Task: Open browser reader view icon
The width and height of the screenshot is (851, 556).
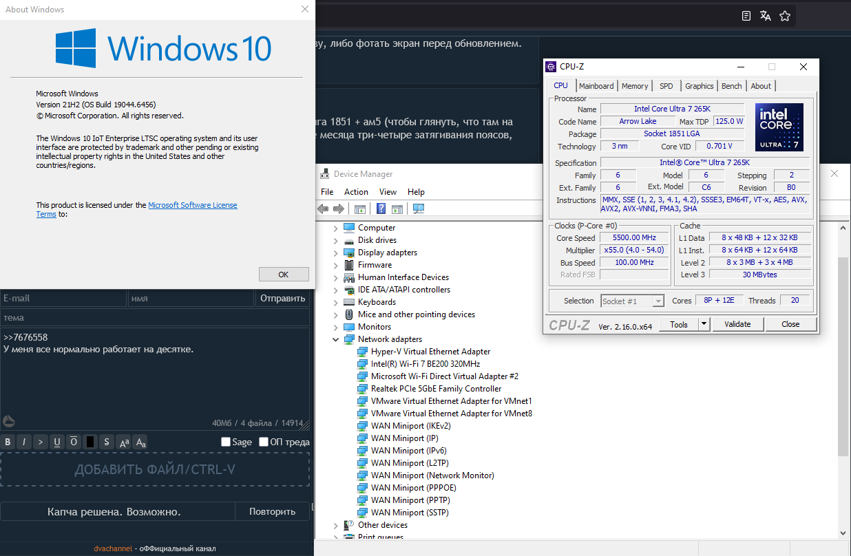Action: tap(746, 16)
